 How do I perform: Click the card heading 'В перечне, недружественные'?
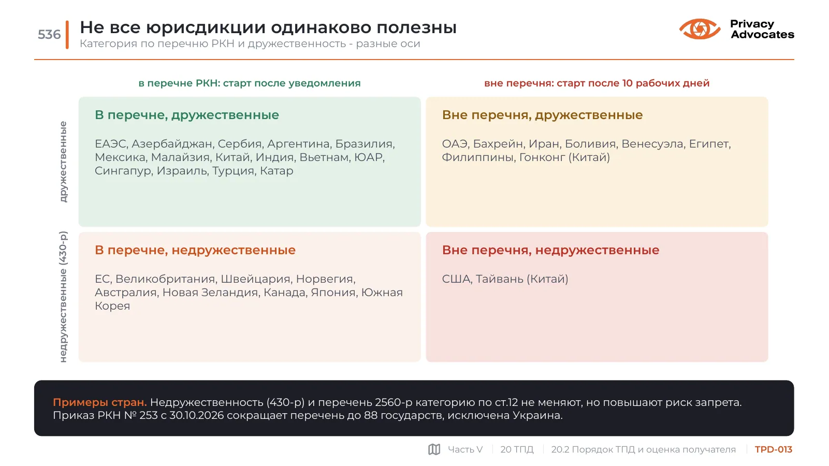(195, 250)
